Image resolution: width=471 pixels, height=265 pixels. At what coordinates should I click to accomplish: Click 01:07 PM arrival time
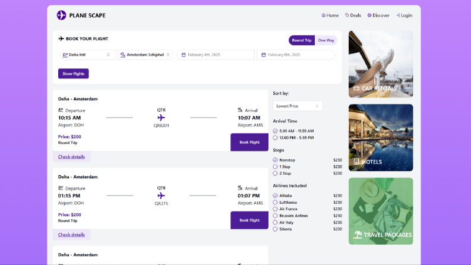(x=249, y=195)
